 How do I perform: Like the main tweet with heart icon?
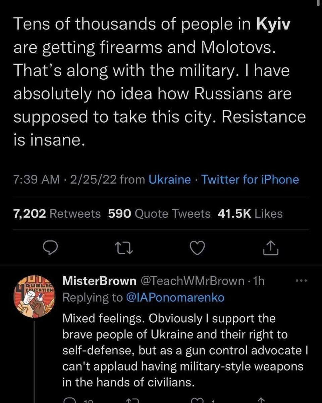click(198, 248)
